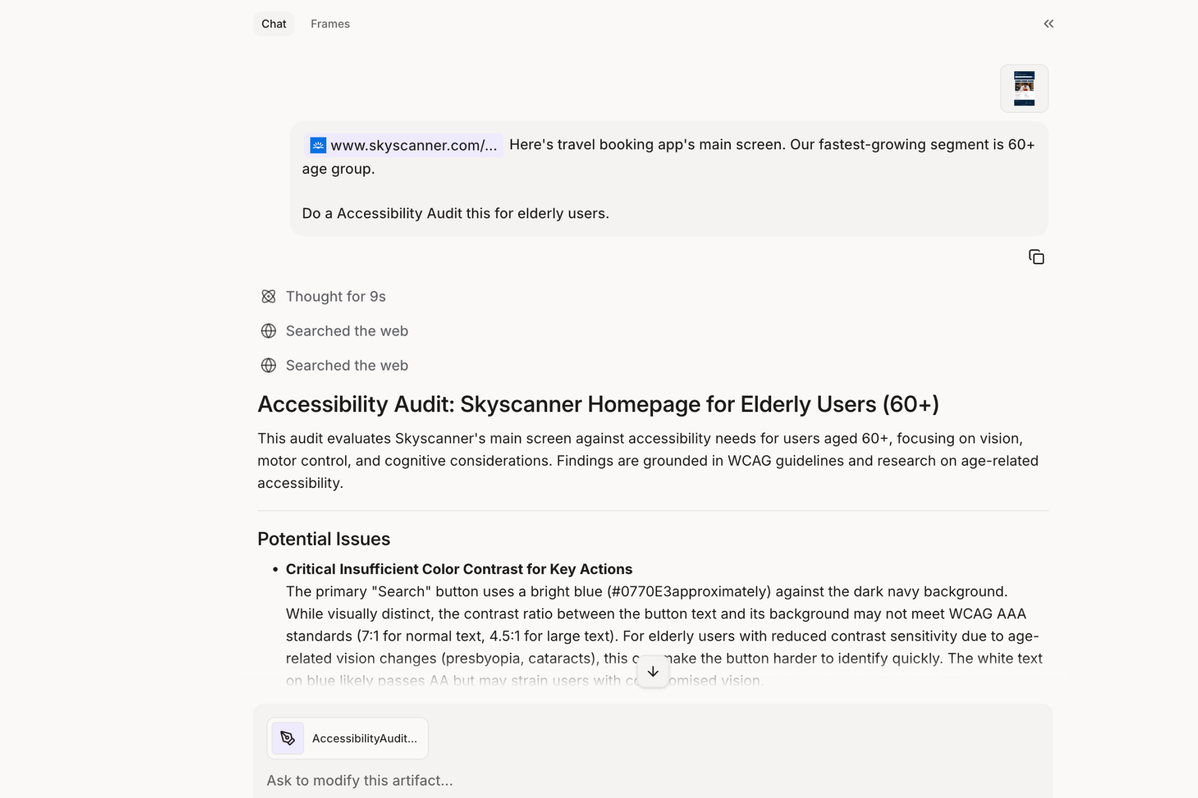
Task: Copy the user message with copy icon
Action: (1036, 257)
